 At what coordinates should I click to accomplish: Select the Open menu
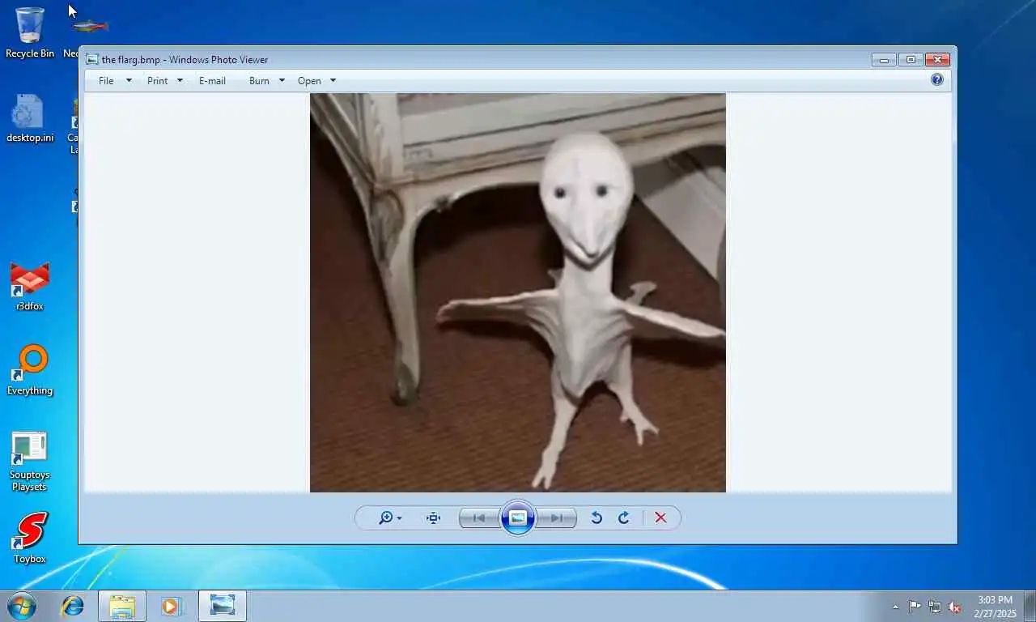(309, 81)
